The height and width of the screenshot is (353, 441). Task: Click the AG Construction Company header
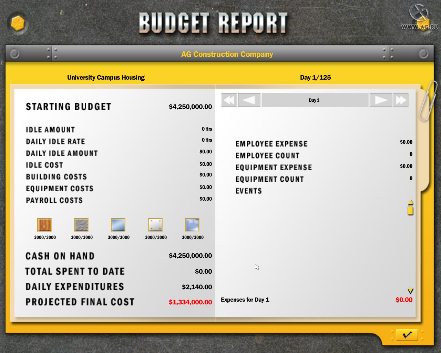coord(227,54)
